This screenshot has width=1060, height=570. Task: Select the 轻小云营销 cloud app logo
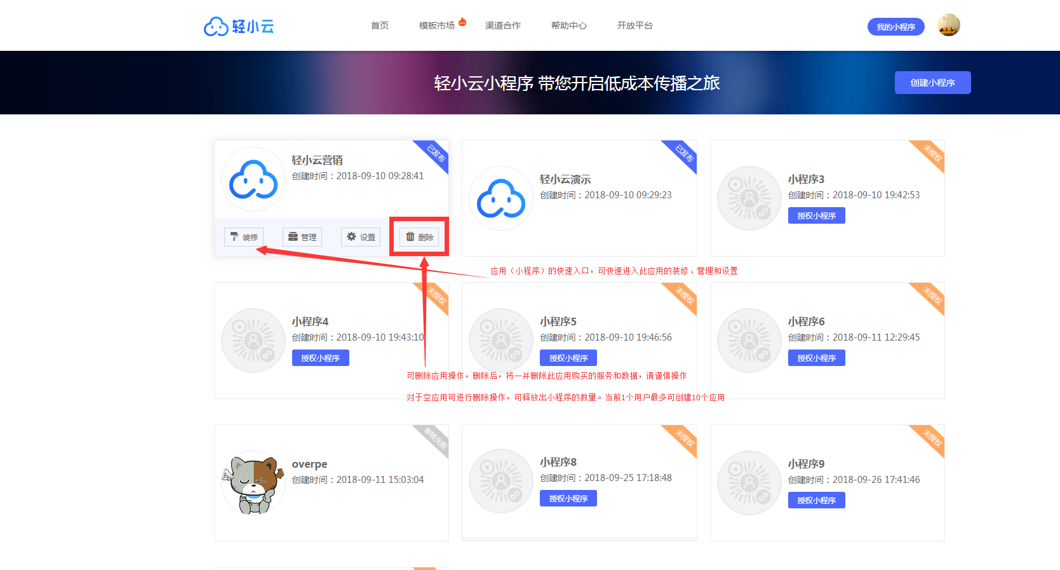tap(253, 179)
